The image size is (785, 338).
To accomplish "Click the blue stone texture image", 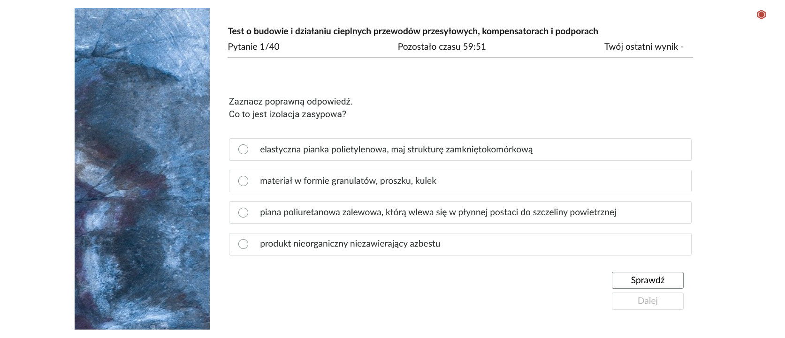I will click(x=142, y=169).
